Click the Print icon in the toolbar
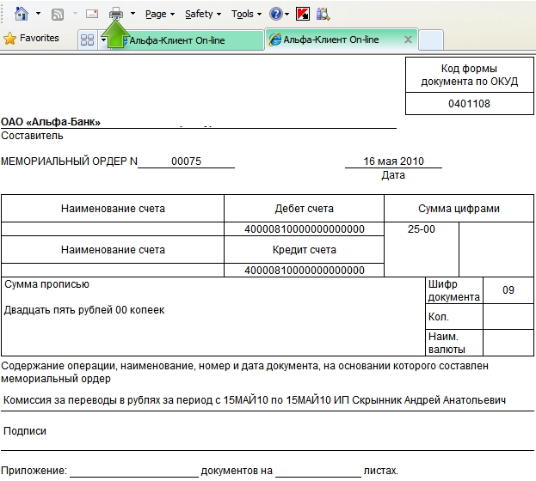The height and width of the screenshot is (481, 536). (116, 14)
